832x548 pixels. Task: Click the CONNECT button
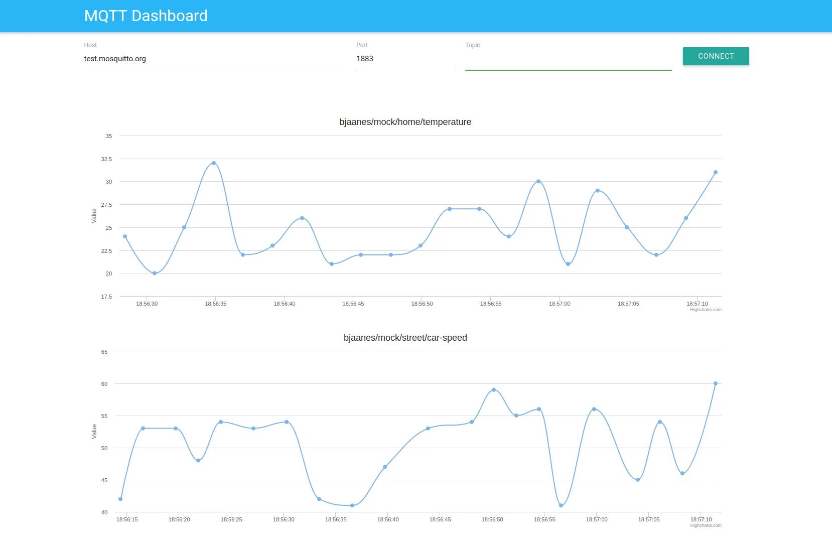tap(716, 56)
